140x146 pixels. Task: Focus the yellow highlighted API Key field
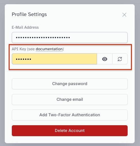tap(54, 59)
